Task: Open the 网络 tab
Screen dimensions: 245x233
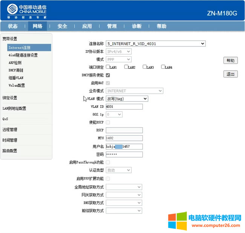Action: pos(37,26)
